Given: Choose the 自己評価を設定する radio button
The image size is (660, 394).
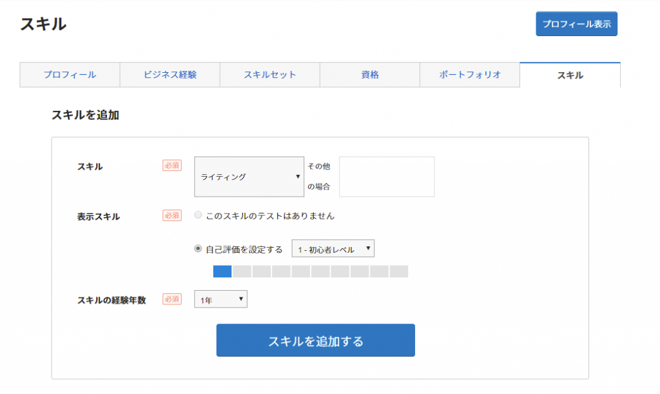Looking at the screenshot, I should point(199,249).
